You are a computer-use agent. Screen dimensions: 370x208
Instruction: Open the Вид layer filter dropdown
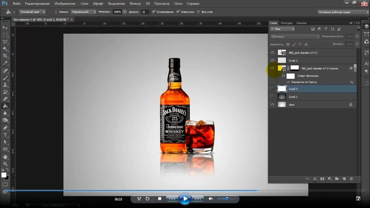click(282, 29)
